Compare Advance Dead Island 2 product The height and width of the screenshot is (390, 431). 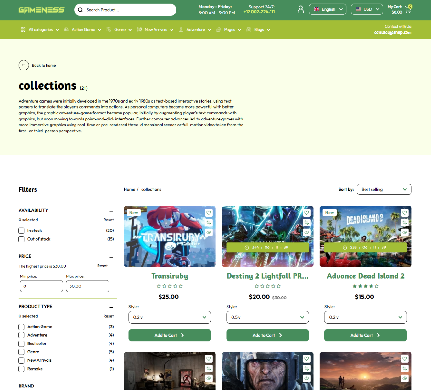coord(405,223)
